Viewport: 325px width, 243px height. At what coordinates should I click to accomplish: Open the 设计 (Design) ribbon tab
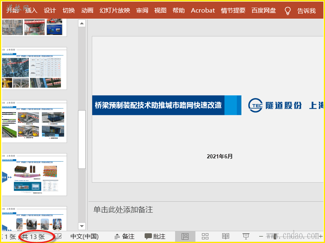pyautogui.click(x=50, y=11)
